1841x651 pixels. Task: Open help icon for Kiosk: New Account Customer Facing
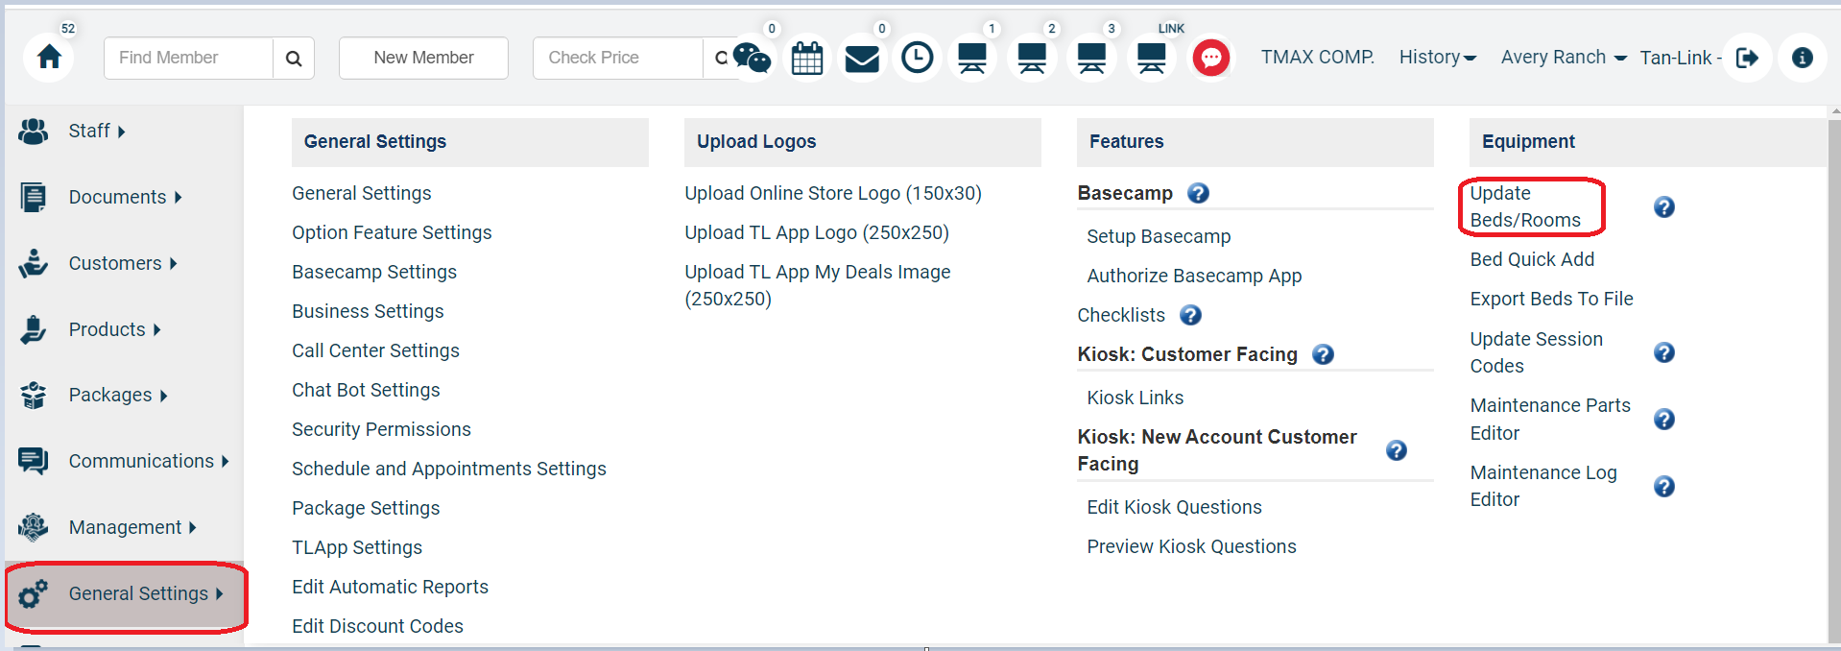[x=1397, y=450]
